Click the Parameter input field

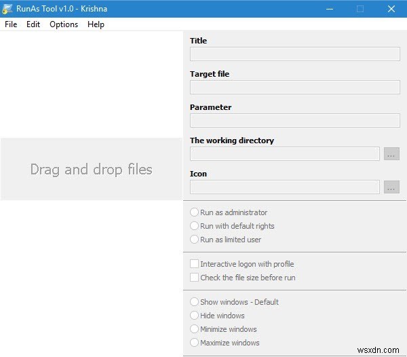tap(294, 121)
